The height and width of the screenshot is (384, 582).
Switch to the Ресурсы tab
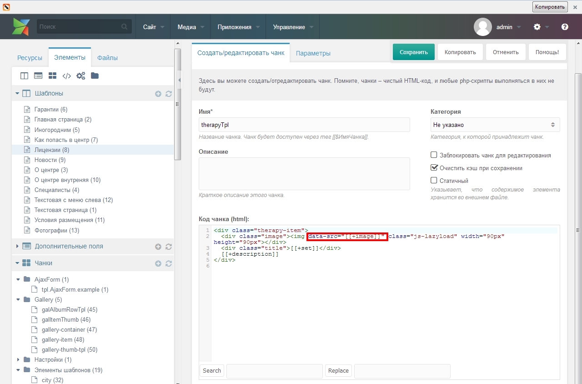coord(30,58)
